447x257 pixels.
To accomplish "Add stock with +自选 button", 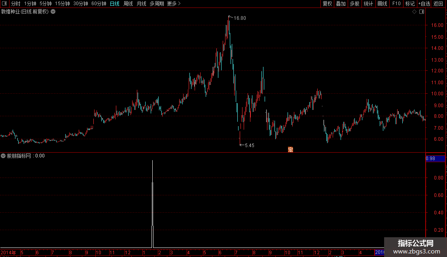I will (424, 4).
